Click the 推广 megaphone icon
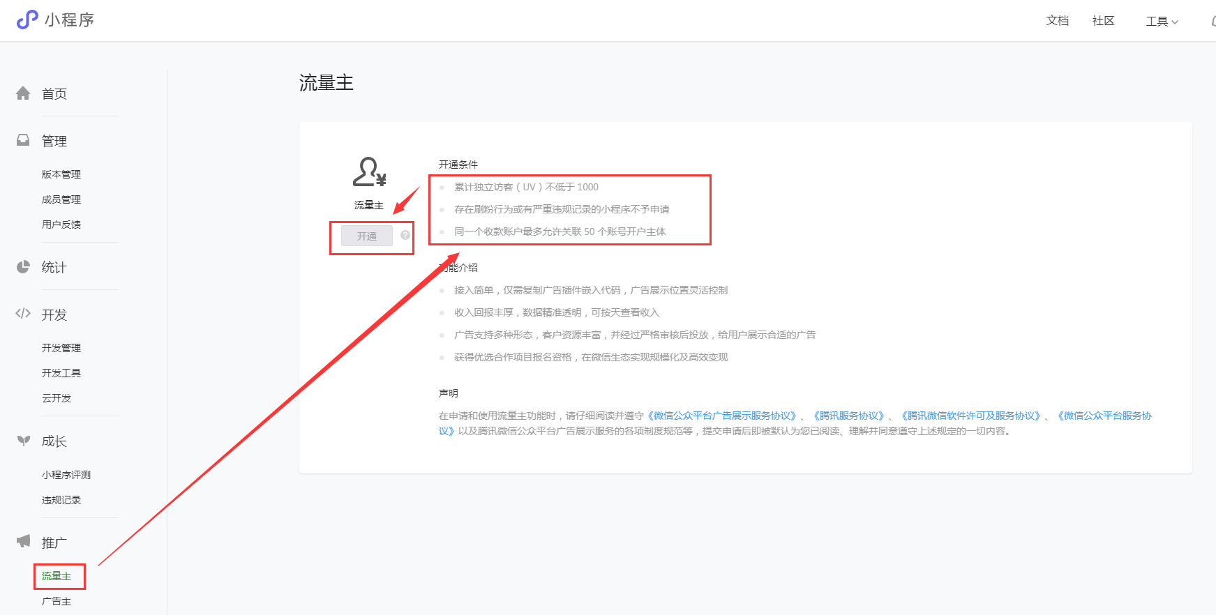1216x615 pixels. pyautogui.click(x=24, y=541)
